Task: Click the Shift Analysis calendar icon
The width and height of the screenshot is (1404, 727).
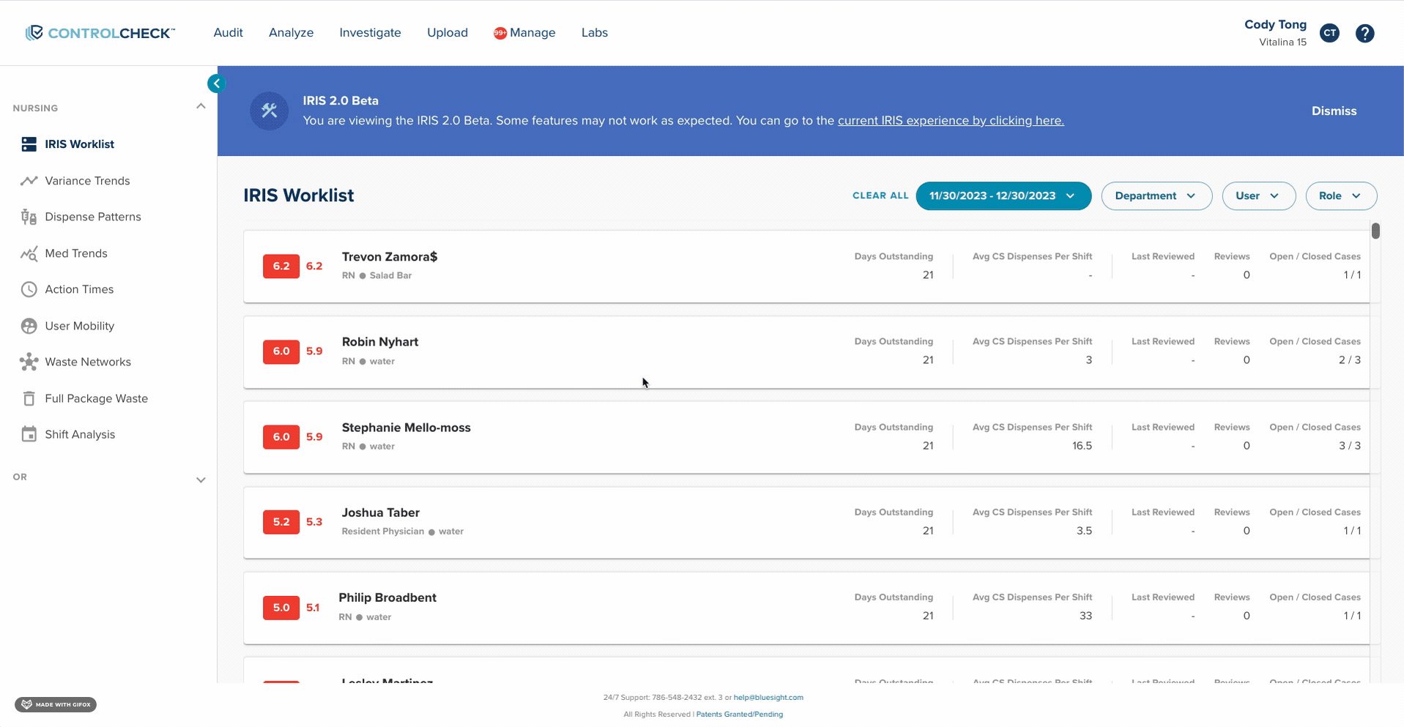Action: pos(29,434)
